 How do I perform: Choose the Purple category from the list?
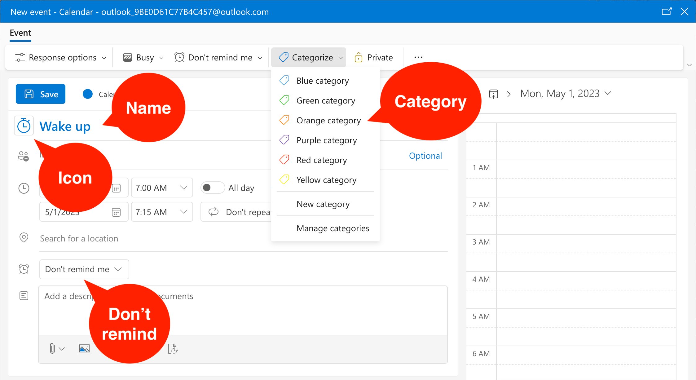326,140
